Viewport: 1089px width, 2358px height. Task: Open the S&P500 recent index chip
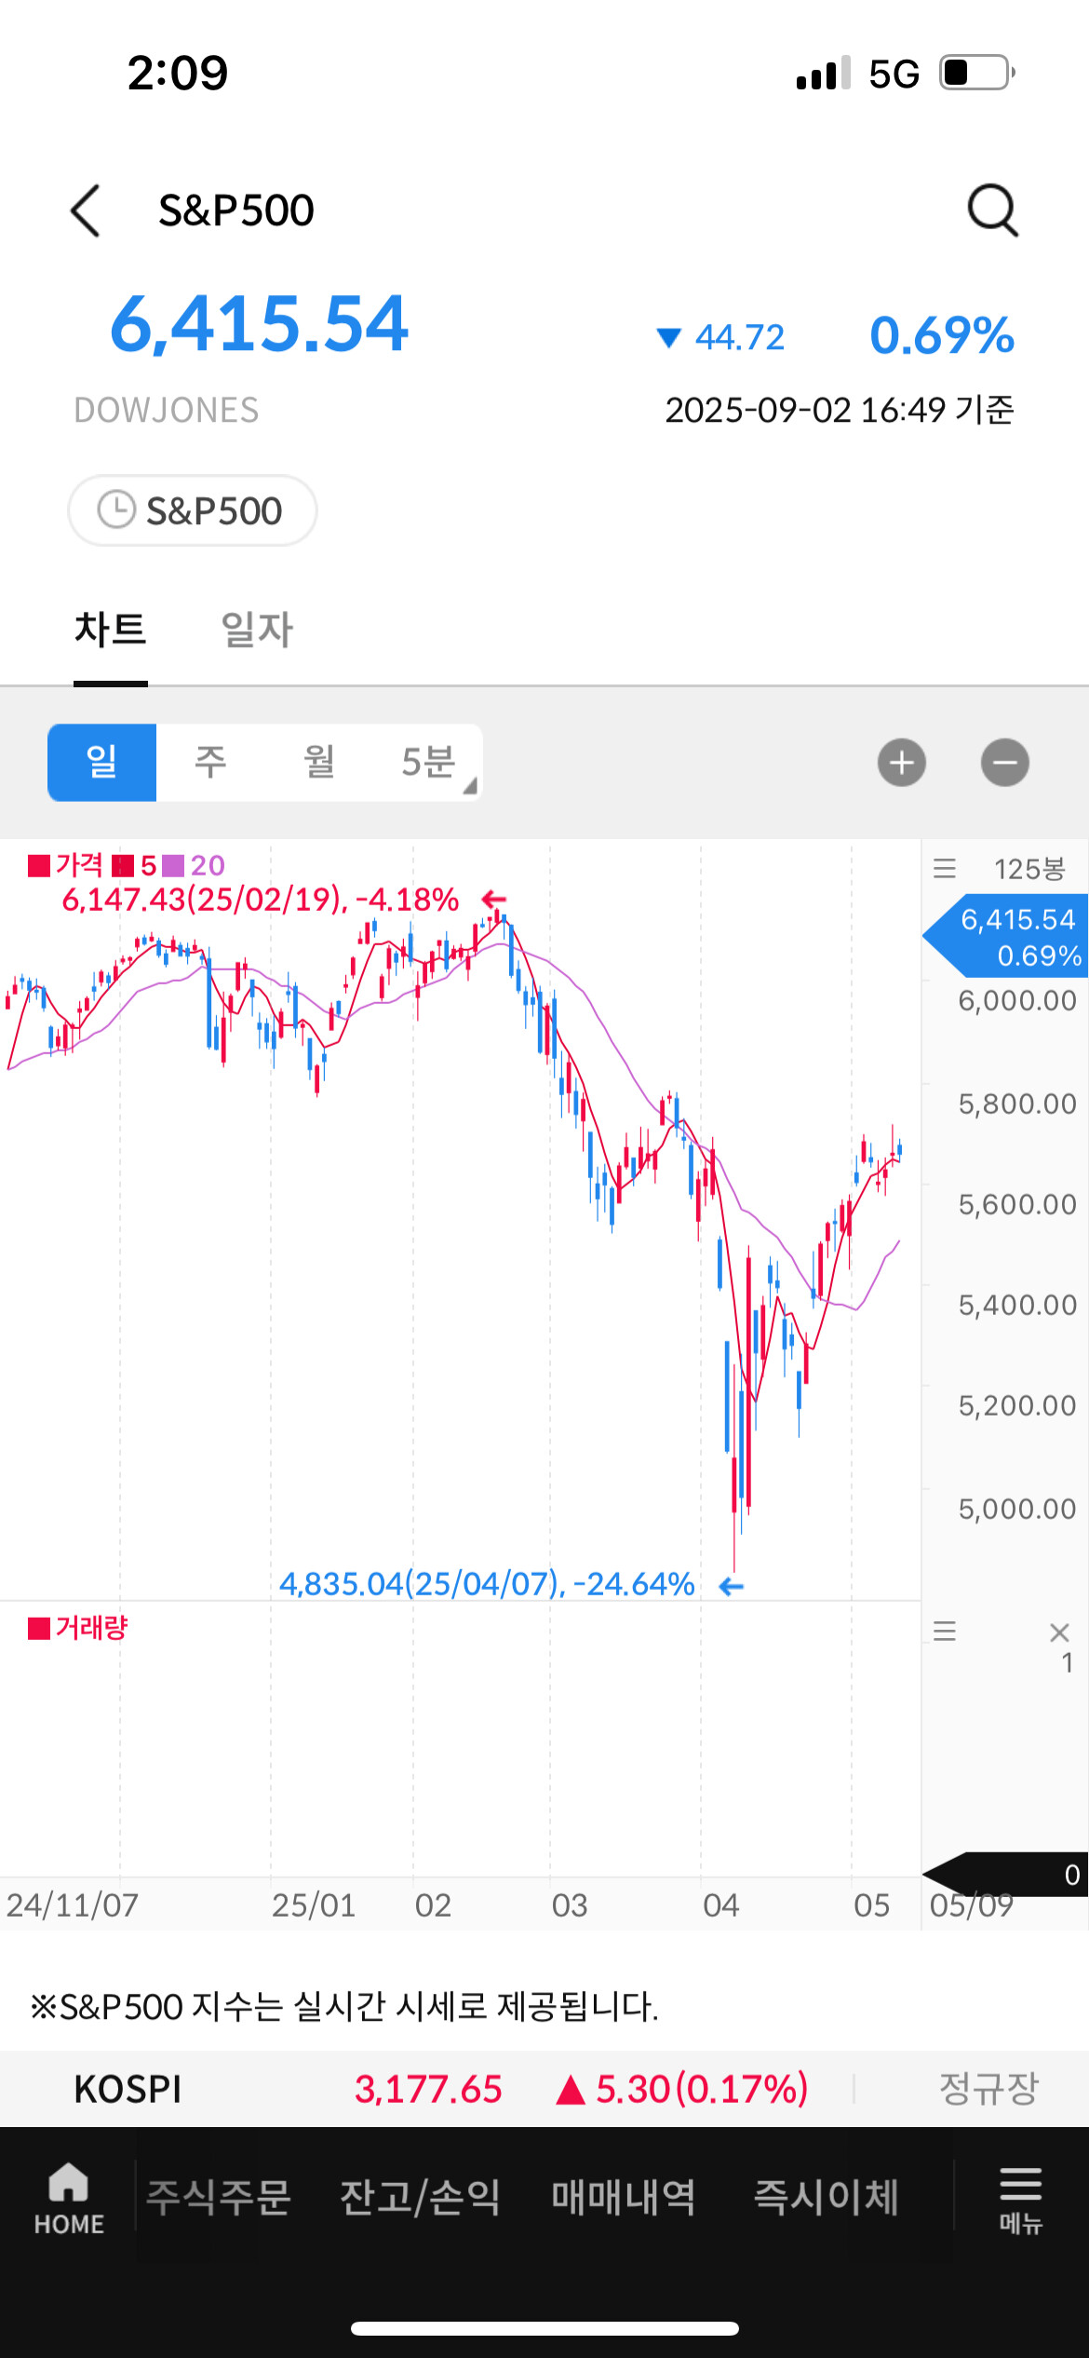coord(193,510)
